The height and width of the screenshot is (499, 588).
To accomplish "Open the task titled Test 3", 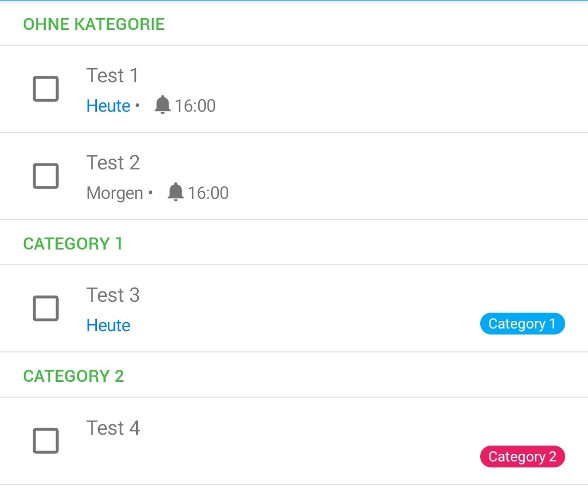I will (x=113, y=295).
